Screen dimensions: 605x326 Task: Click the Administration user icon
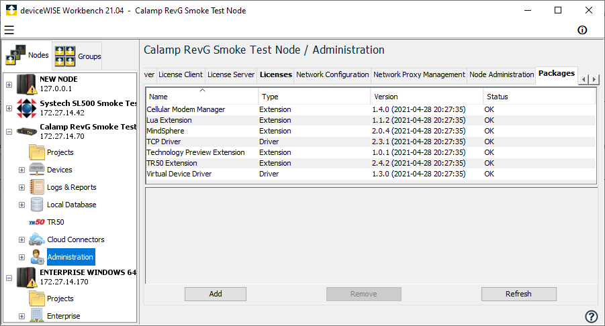(x=37, y=257)
